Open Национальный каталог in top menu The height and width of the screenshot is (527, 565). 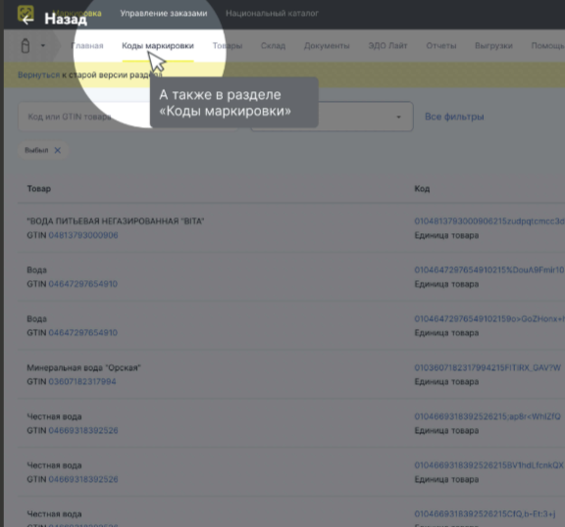coord(272,14)
